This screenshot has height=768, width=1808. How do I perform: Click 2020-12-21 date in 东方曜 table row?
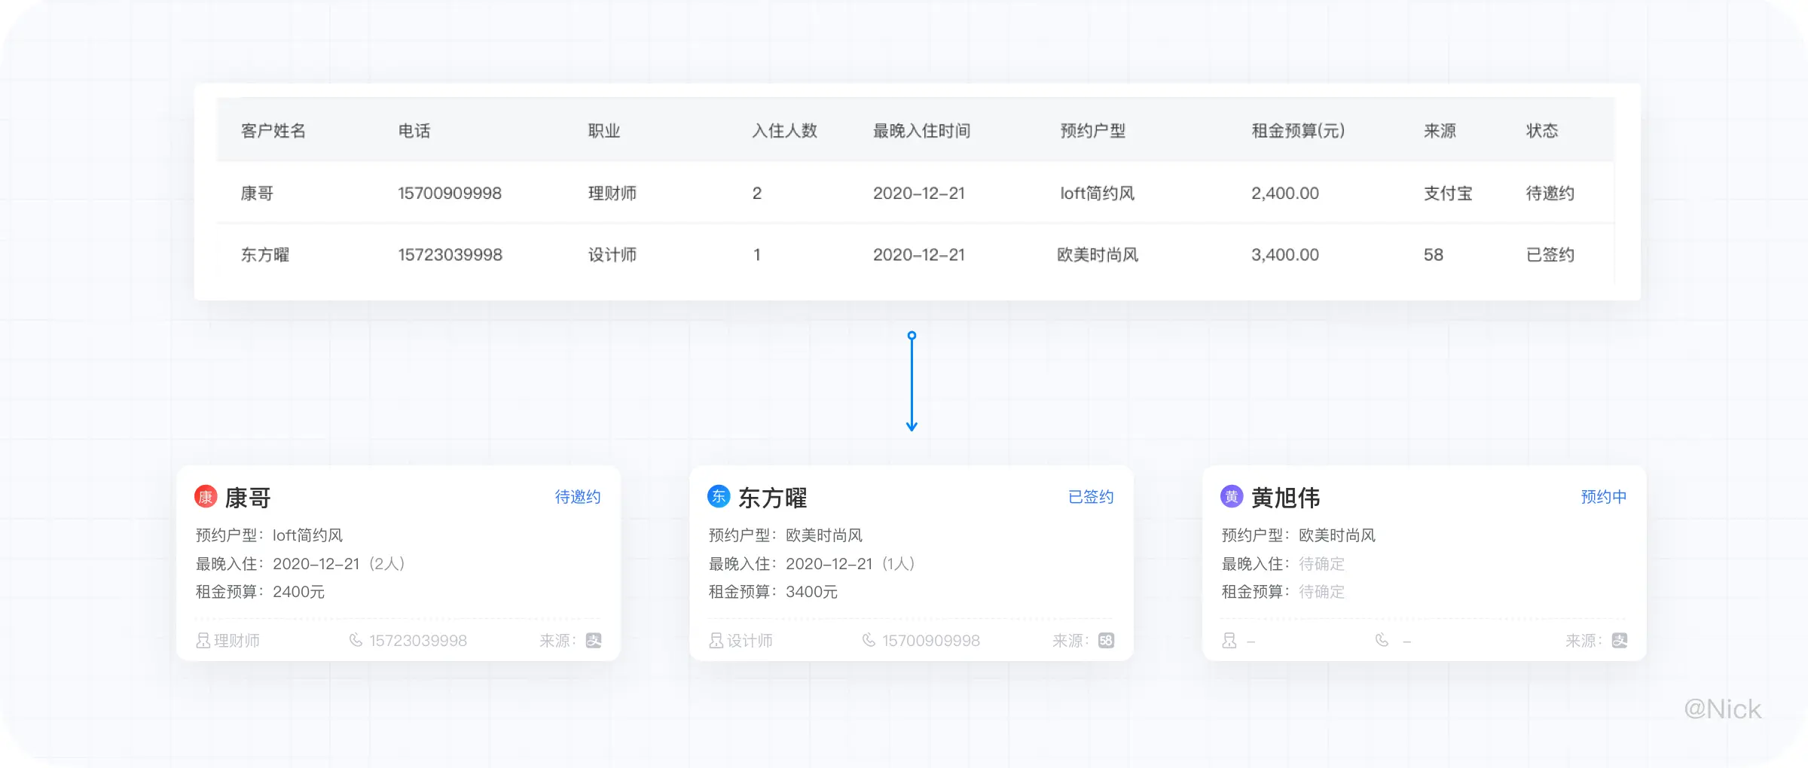919,255
